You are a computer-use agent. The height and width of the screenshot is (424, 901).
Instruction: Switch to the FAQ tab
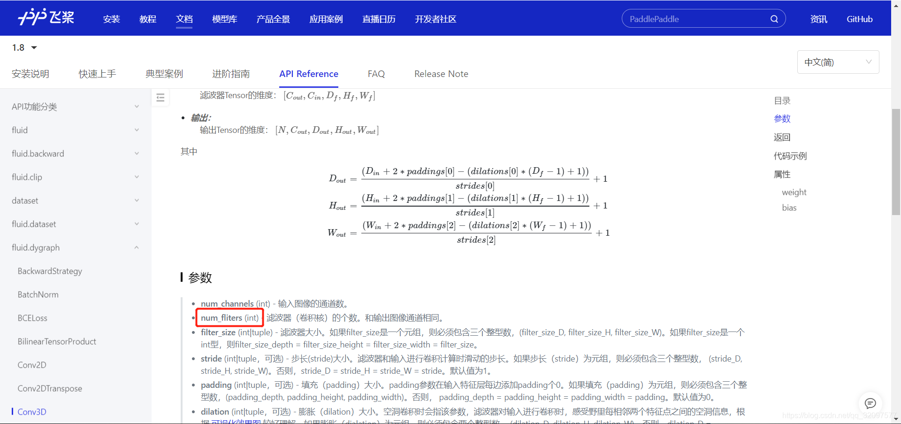[x=376, y=74]
